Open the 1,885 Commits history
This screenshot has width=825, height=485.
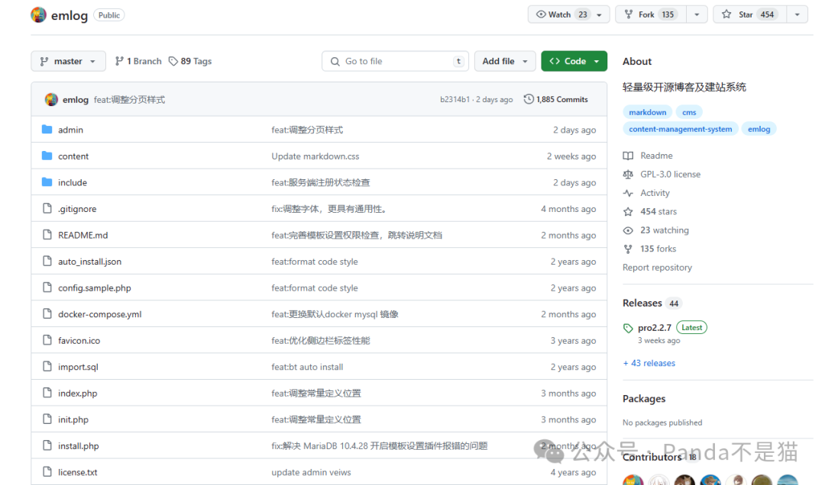[x=555, y=99]
